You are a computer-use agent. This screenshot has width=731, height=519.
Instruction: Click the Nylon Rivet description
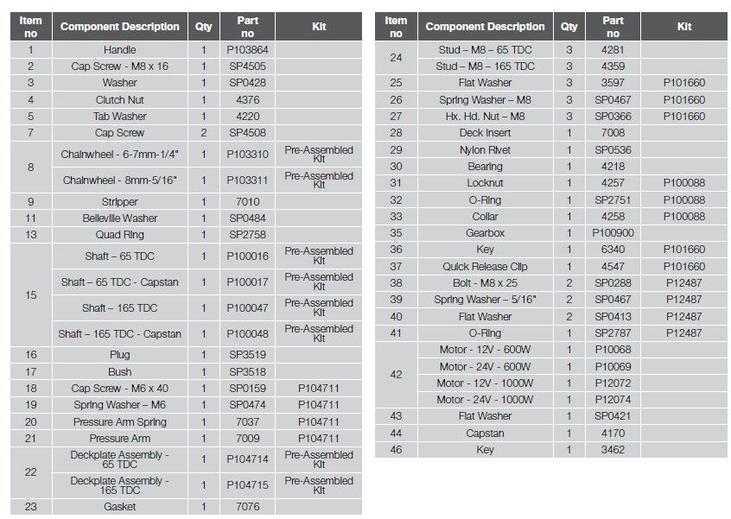[486, 149]
